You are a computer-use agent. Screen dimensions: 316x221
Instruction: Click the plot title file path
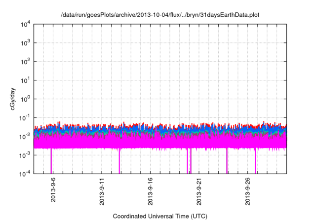pos(160,15)
